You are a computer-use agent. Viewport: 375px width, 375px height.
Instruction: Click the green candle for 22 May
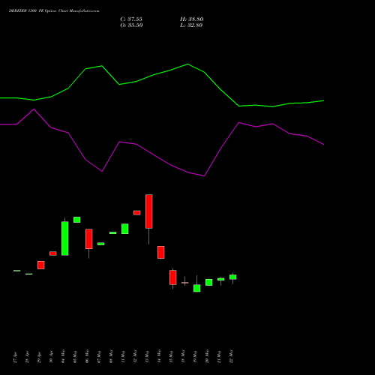click(x=233, y=277)
